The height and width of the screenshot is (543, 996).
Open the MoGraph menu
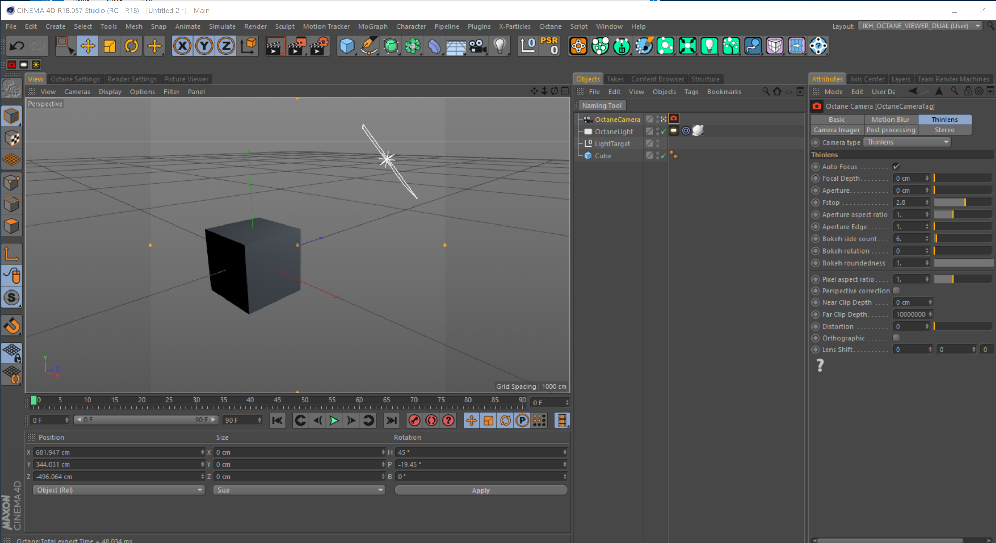click(373, 26)
